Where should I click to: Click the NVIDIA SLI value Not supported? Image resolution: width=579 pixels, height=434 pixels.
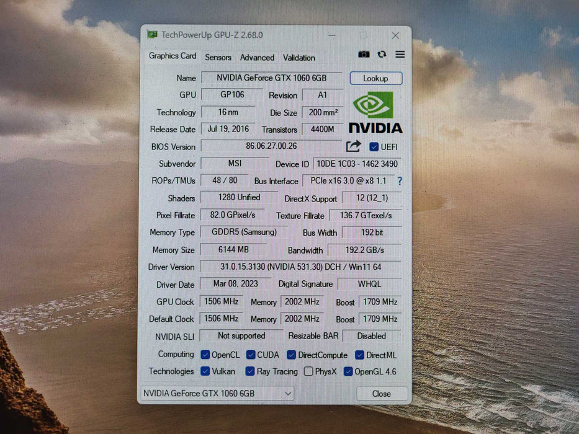point(241,335)
